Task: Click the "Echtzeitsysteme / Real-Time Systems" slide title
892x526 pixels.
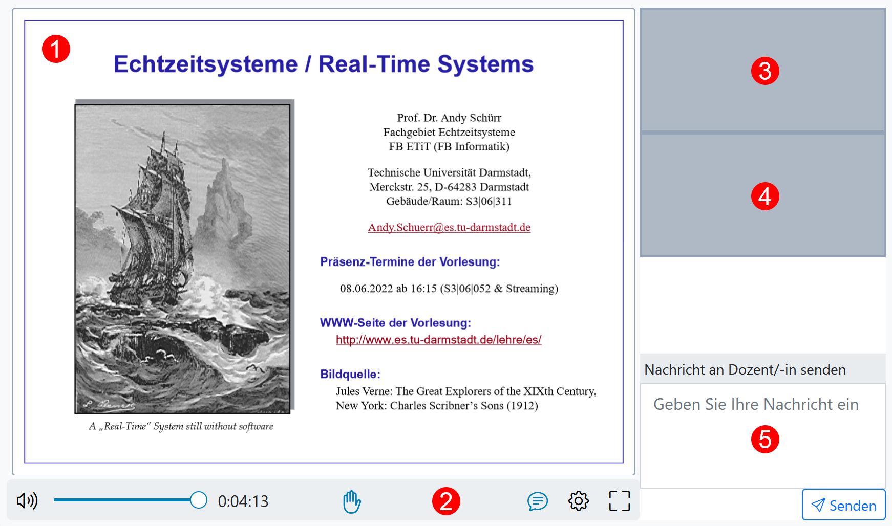Action: coord(323,64)
